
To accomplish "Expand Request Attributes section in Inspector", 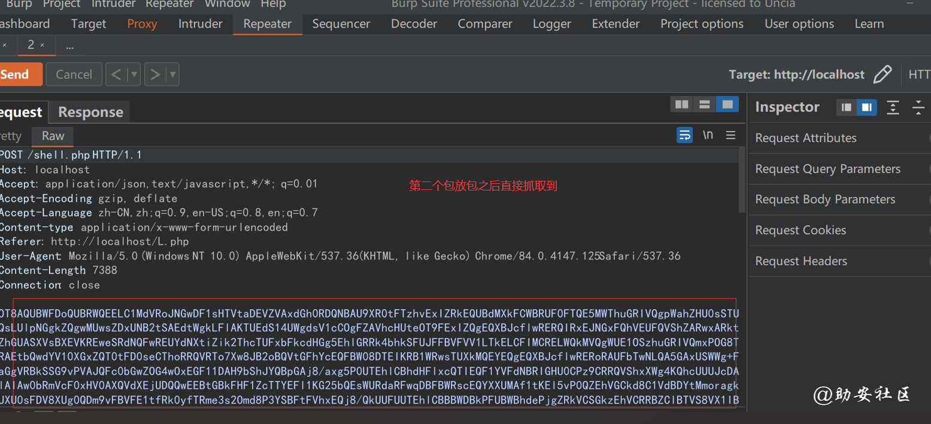I will tap(840, 138).
